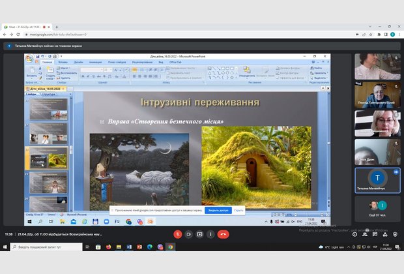Toggle the camera button in Meet

(188, 234)
